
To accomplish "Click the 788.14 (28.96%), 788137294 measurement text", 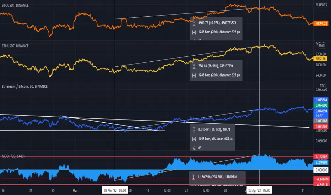I will point(216,66).
